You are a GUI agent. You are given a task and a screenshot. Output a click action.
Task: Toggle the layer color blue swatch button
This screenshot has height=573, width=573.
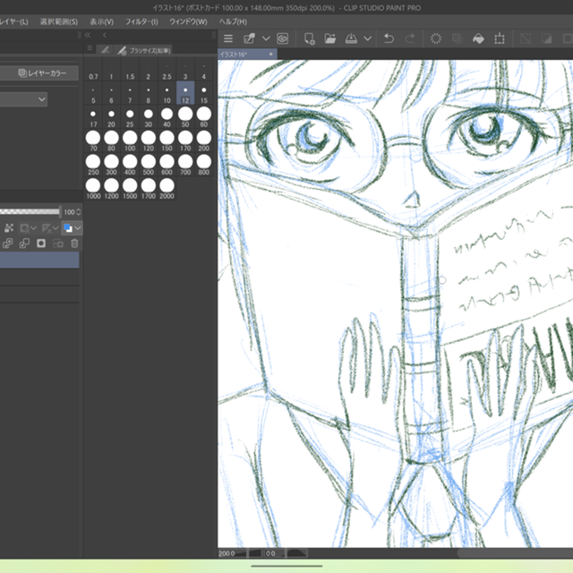pyautogui.click(x=68, y=228)
